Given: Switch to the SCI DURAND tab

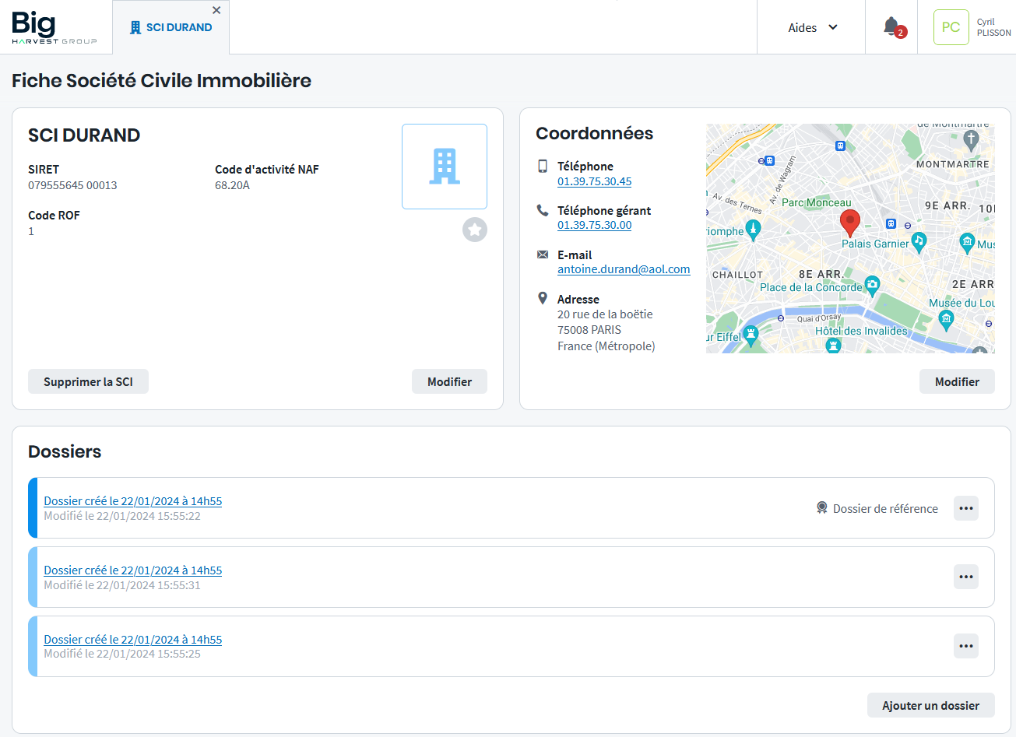Looking at the screenshot, I should click(171, 27).
